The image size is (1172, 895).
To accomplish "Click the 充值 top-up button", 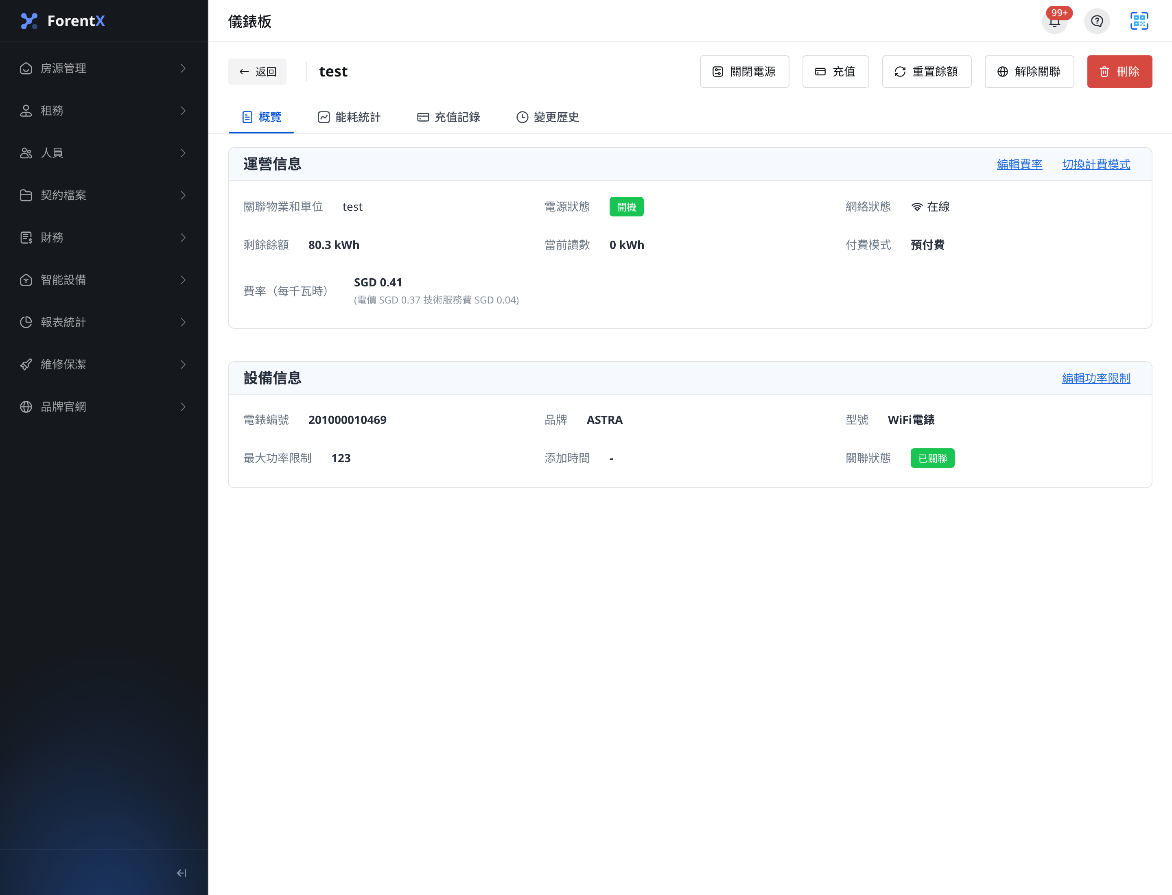I will click(x=835, y=71).
